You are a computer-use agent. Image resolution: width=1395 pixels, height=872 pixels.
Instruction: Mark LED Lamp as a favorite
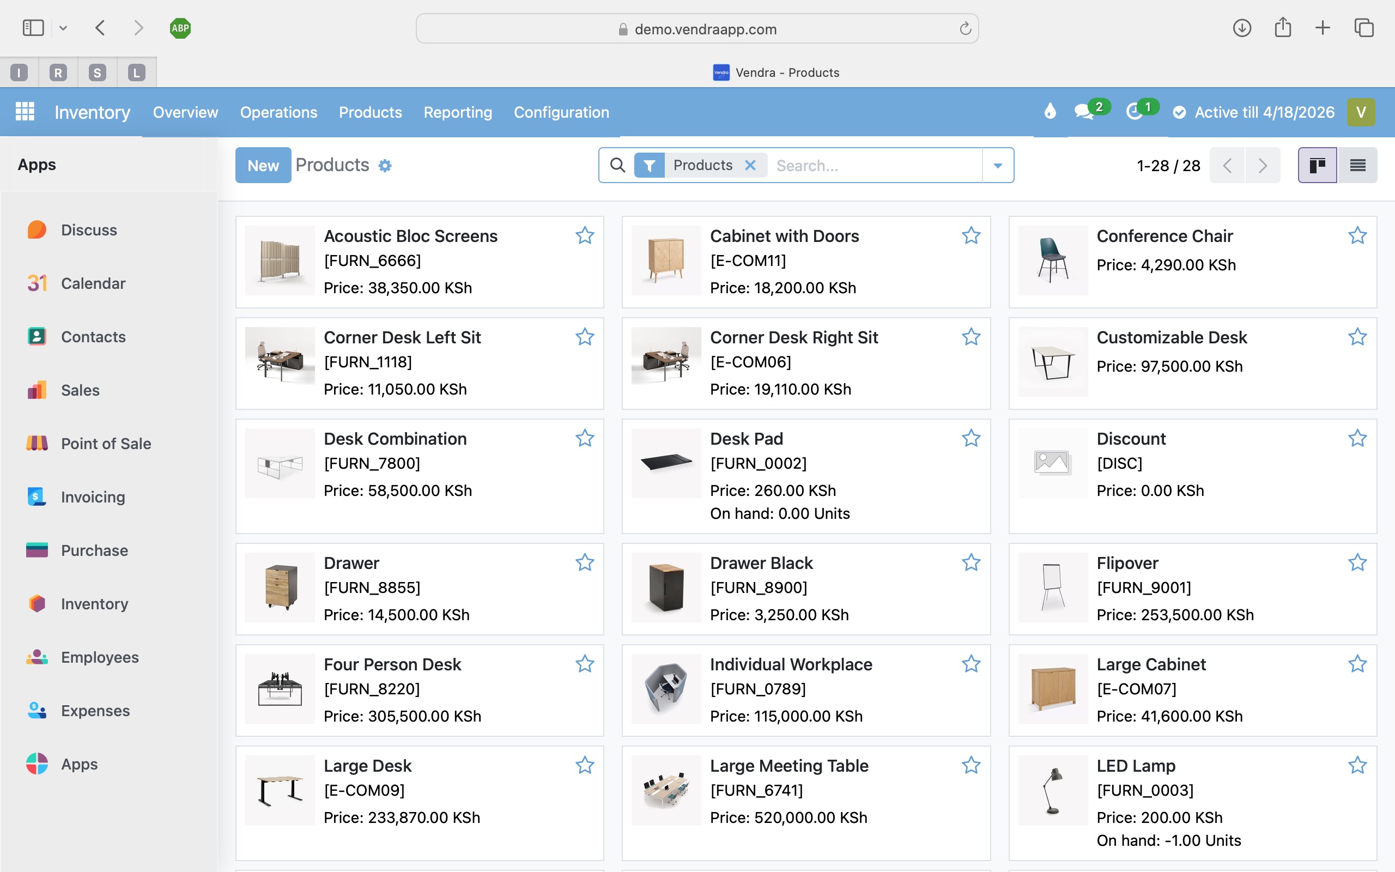pyautogui.click(x=1357, y=765)
